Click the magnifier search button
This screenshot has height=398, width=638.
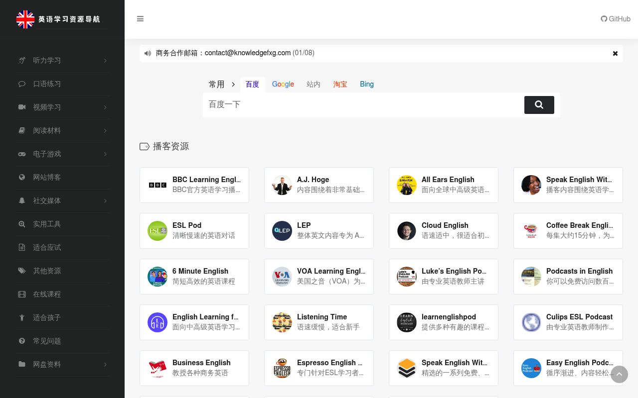click(x=539, y=105)
